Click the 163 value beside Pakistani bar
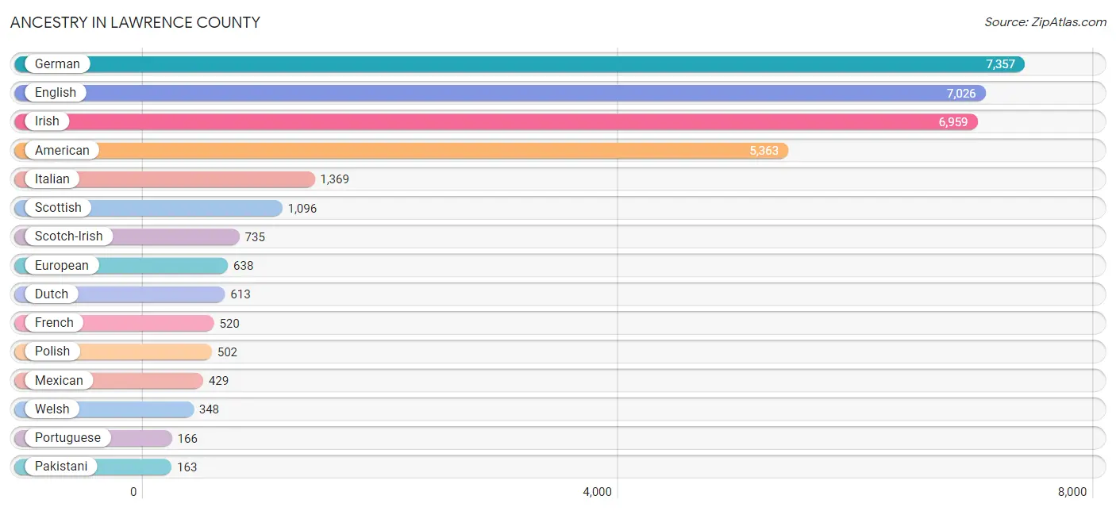1116x511 pixels. point(187,467)
